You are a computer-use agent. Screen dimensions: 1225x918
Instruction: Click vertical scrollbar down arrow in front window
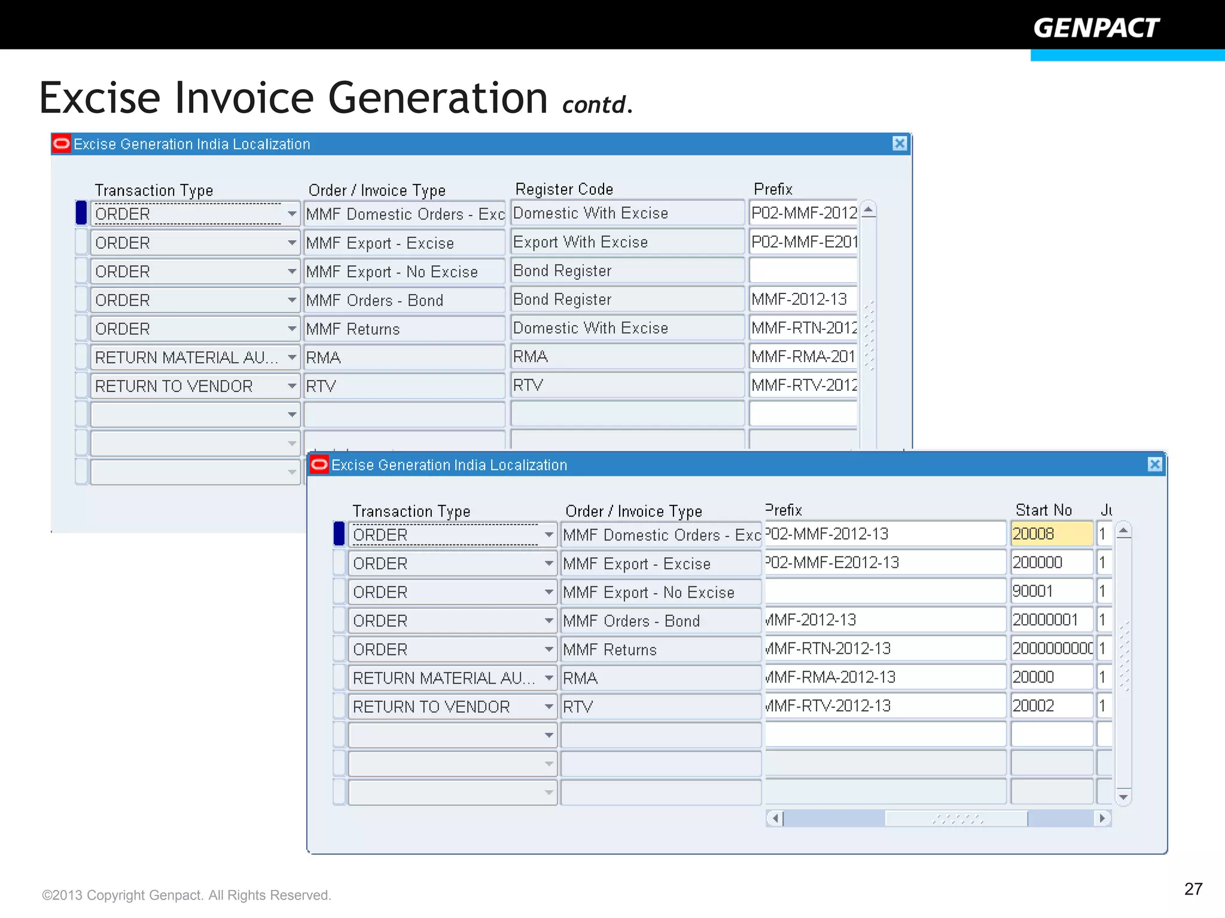tap(1123, 797)
